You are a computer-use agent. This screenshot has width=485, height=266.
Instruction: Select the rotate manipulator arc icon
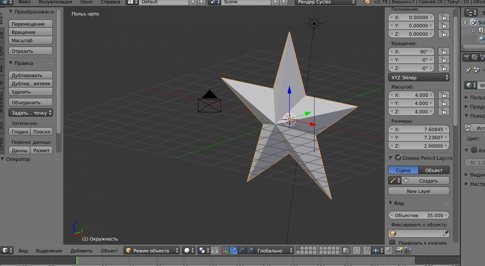pyautogui.click(x=242, y=250)
